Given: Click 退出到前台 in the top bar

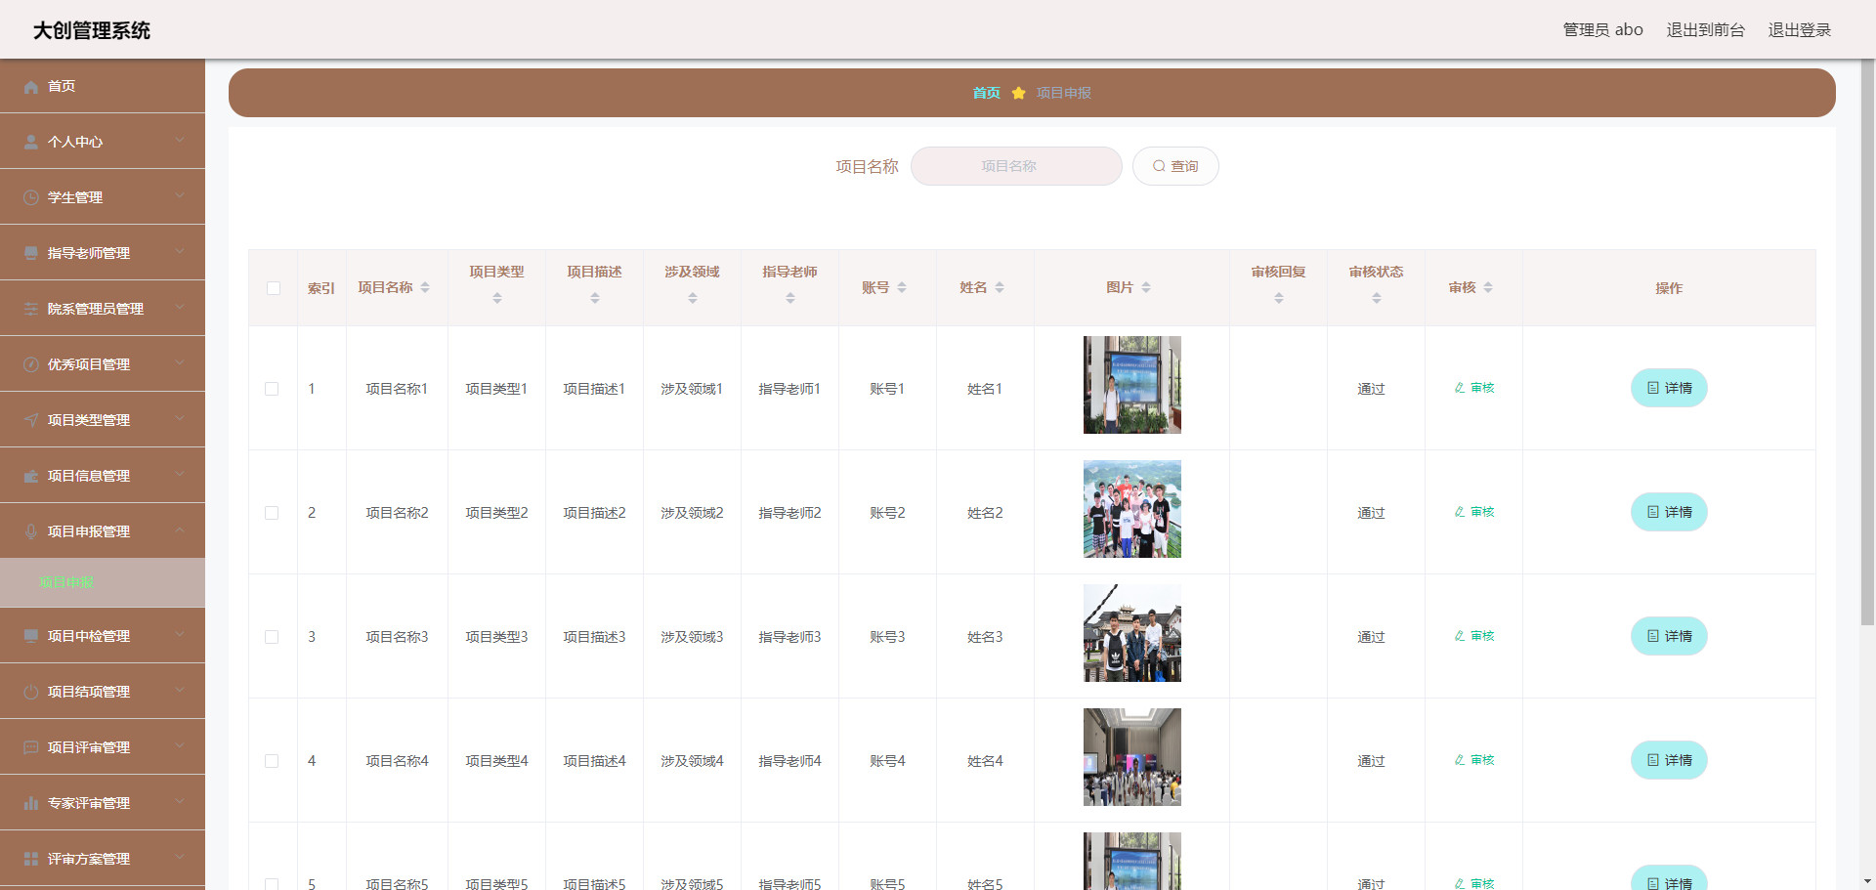Looking at the screenshot, I should tap(1705, 30).
